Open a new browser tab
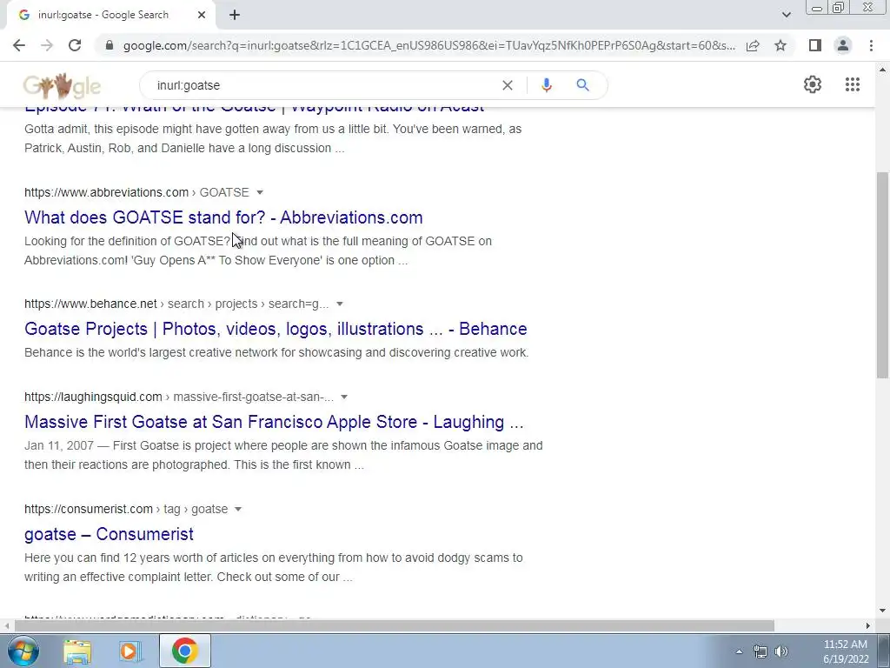 coord(235,16)
